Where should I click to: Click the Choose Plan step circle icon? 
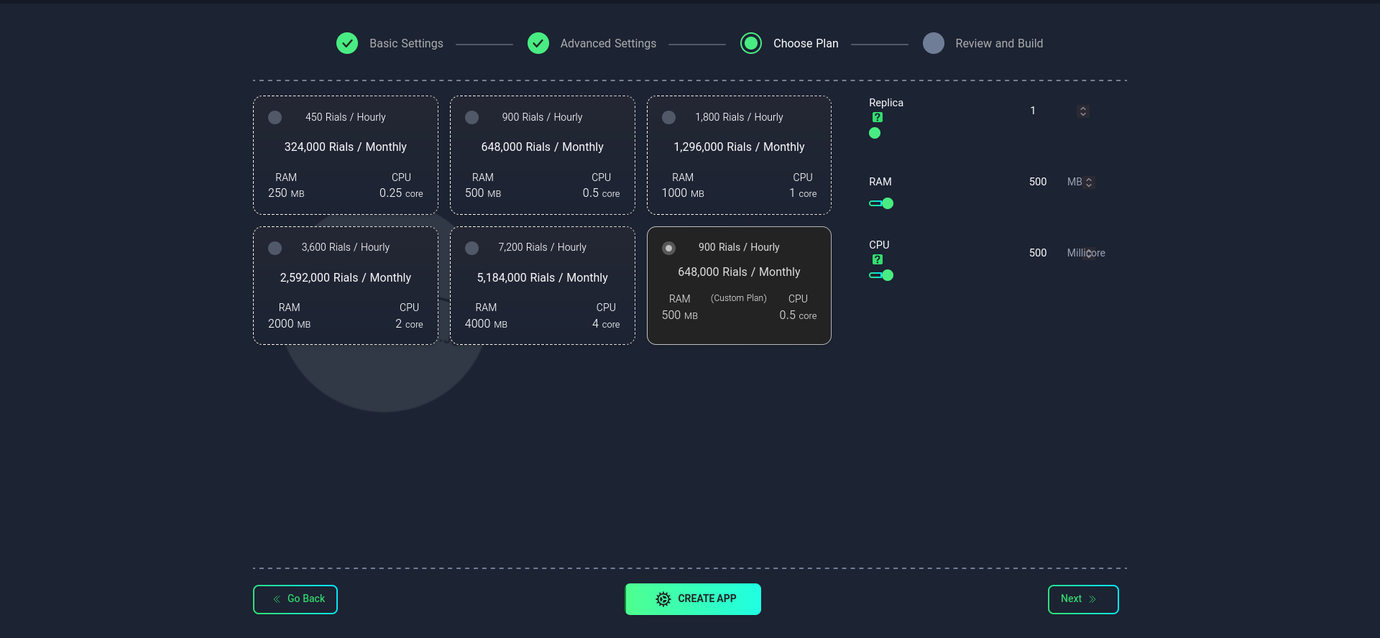click(x=751, y=43)
